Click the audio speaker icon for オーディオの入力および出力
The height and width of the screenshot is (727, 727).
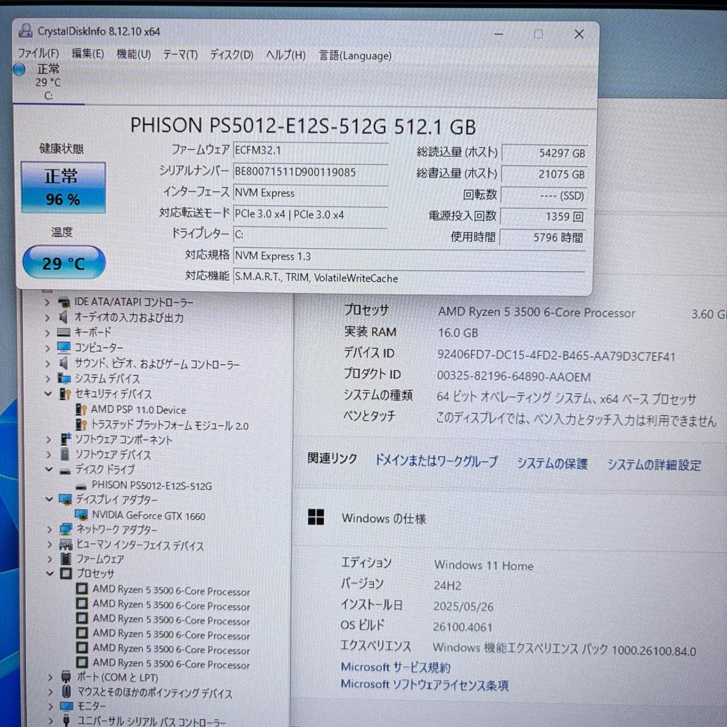coord(63,317)
